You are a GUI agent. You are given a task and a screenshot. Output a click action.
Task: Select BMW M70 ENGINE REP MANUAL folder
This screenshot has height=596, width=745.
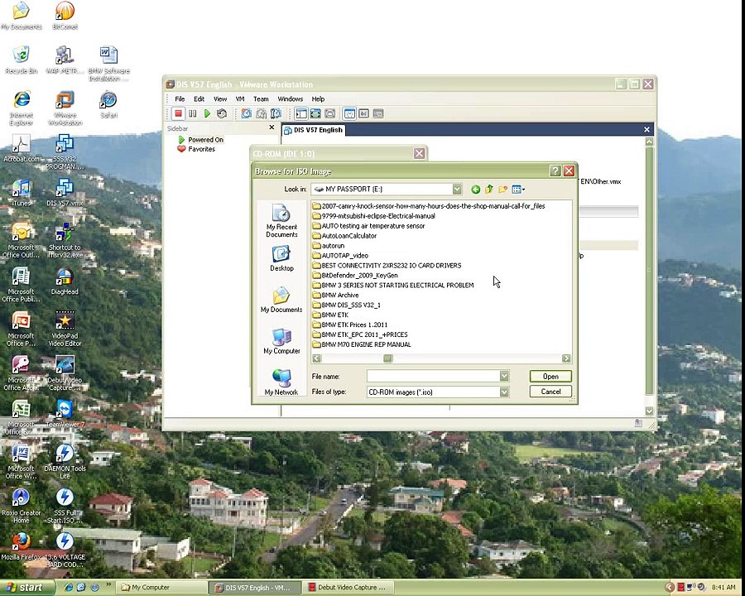[x=362, y=344]
